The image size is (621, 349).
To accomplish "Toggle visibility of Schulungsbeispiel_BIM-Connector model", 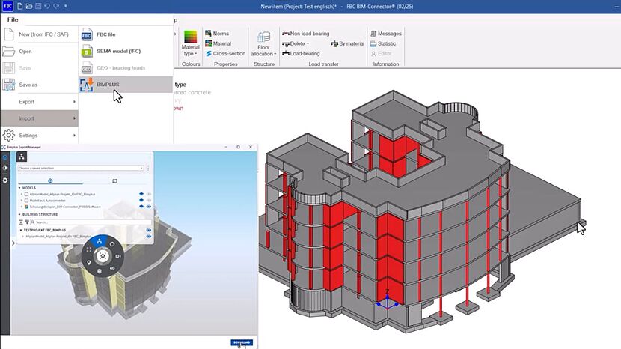I will tap(141, 206).
